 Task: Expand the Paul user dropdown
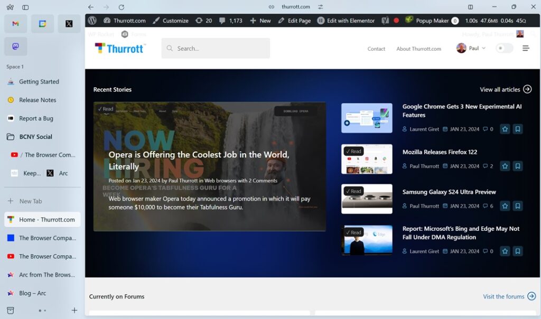(471, 48)
